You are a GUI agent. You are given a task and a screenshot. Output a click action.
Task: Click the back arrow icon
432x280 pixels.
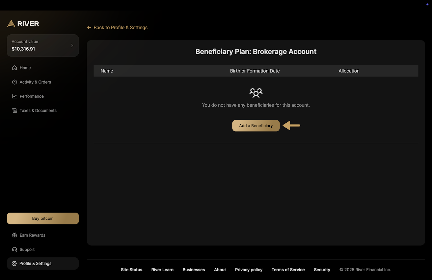pos(89,28)
